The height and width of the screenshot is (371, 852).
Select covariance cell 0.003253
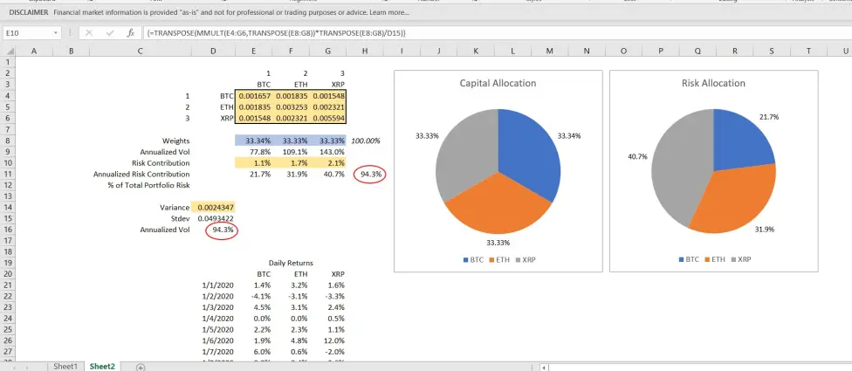pos(290,107)
